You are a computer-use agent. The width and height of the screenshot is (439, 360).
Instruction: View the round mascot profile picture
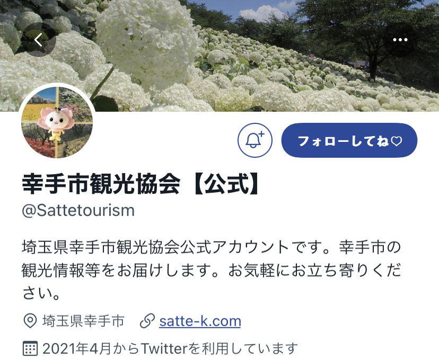point(57,122)
